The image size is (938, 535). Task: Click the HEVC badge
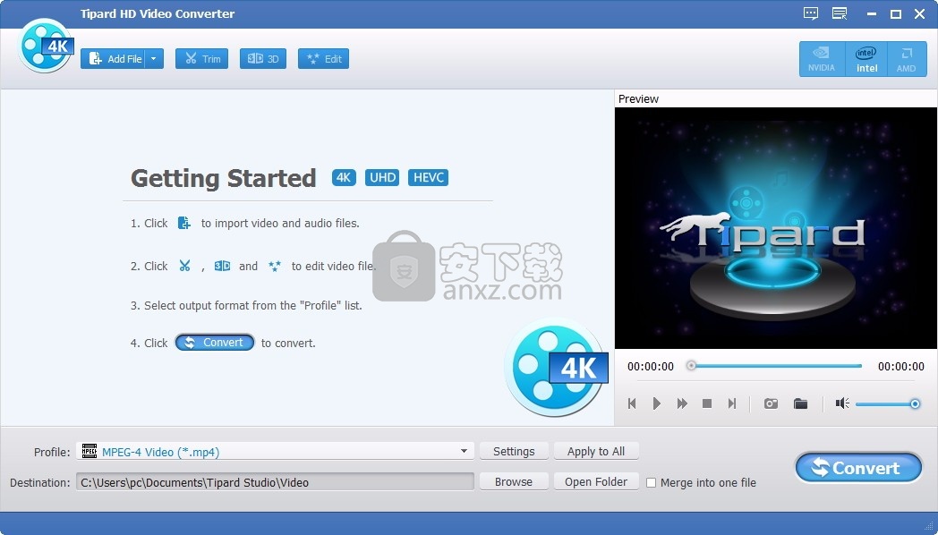point(429,177)
